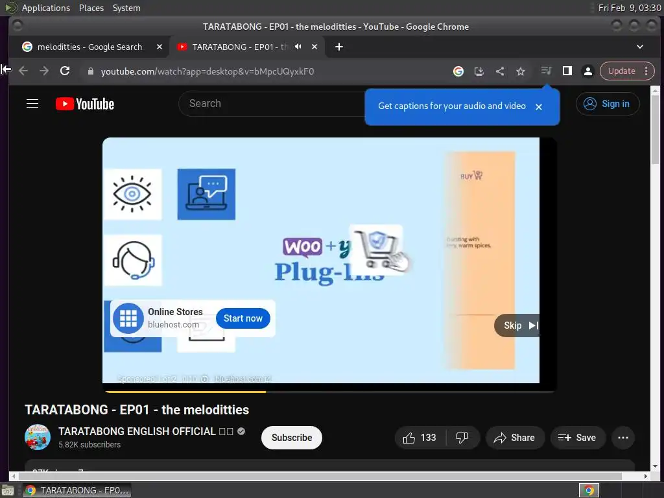Click the horizontal scrollbar at bottom
The width and height of the screenshot is (664, 498).
click(320, 476)
